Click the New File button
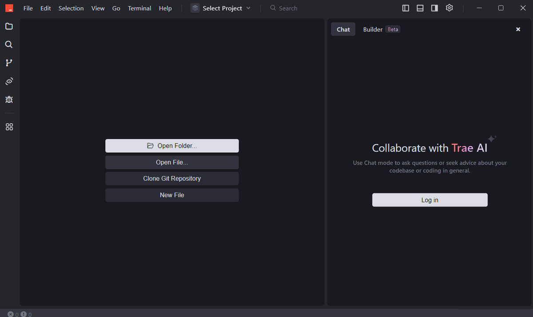The image size is (533, 317). [172, 195]
